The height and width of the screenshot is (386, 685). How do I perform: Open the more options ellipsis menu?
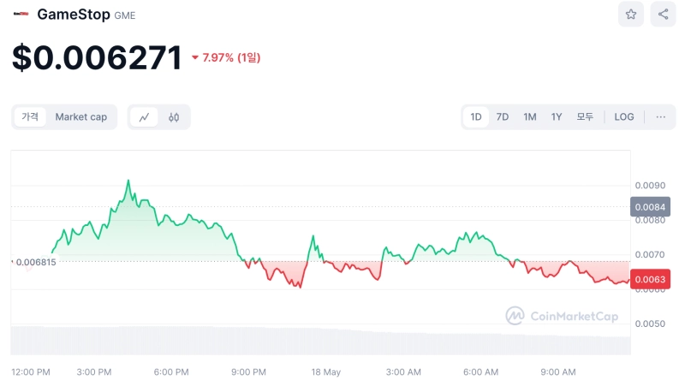coord(660,117)
